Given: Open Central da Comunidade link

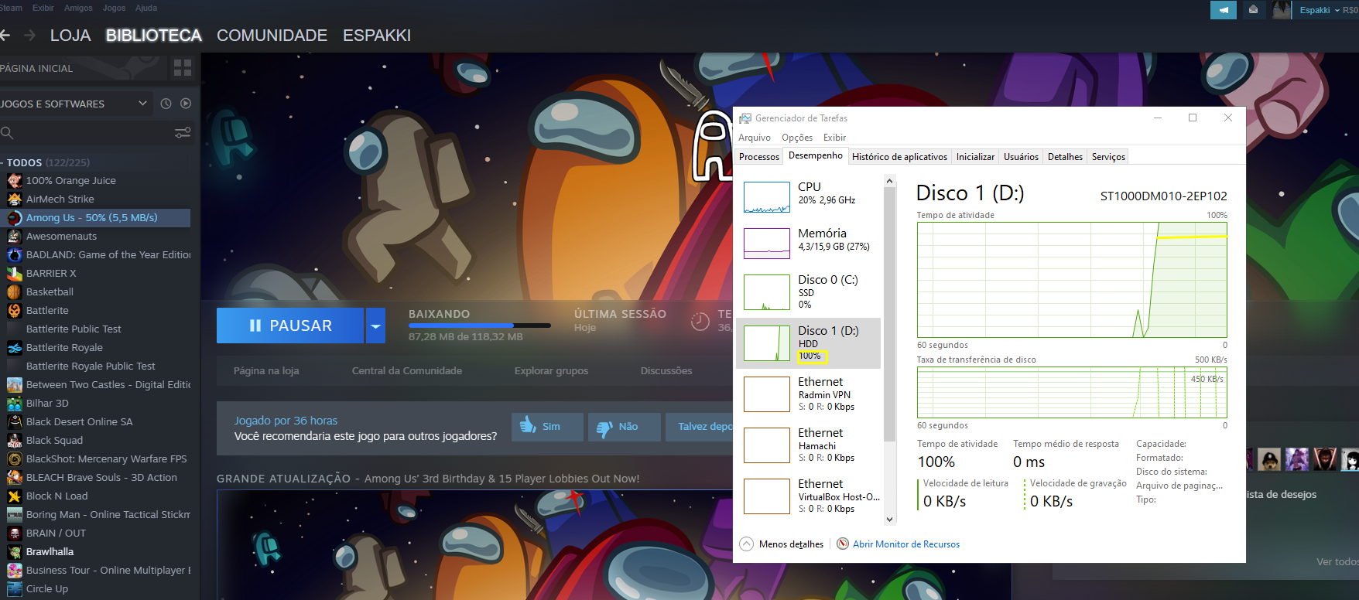Looking at the screenshot, I should pyautogui.click(x=407, y=371).
